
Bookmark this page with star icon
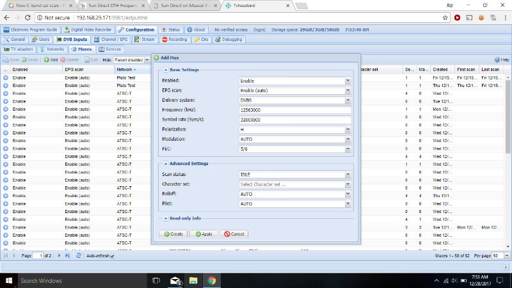coord(445,18)
